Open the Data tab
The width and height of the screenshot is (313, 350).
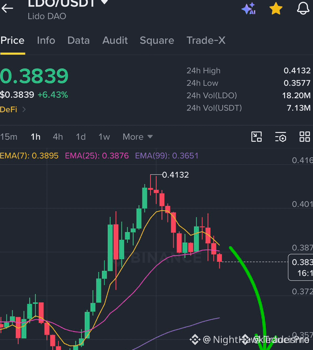pyautogui.click(x=79, y=40)
